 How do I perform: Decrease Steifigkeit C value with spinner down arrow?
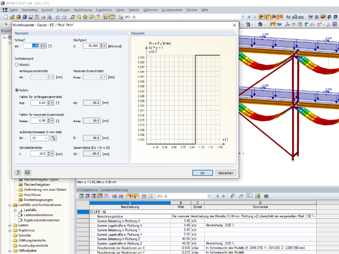coord(101,47)
